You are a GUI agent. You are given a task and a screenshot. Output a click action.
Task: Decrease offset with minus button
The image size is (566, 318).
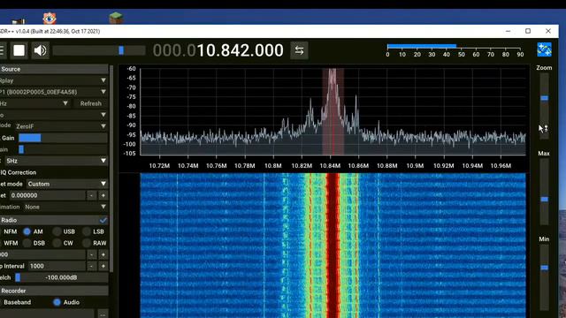(92, 195)
